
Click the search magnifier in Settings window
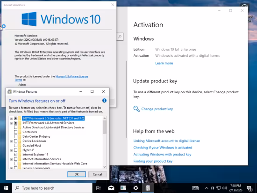click(x=120, y=37)
